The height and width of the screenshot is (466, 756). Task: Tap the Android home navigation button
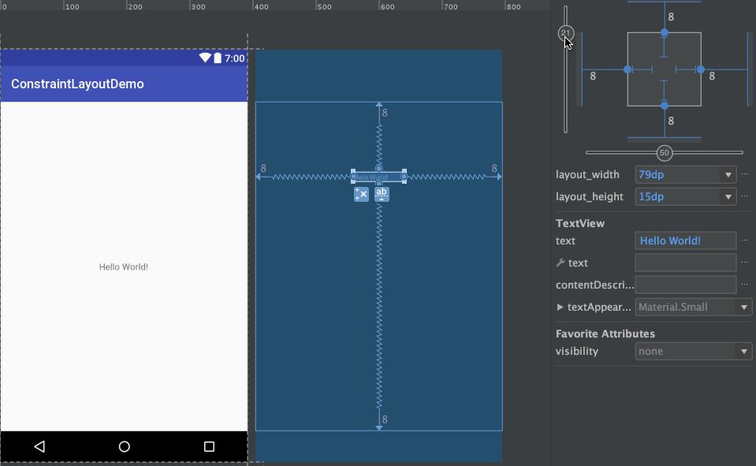(x=125, y=447)
